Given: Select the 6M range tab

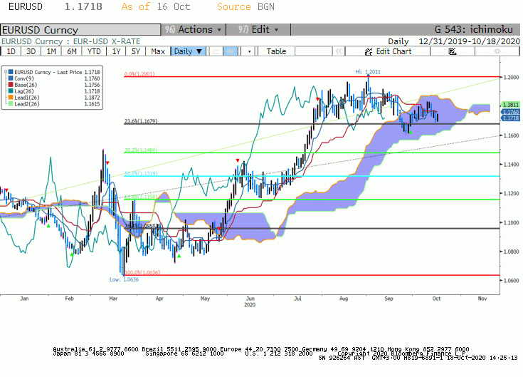Looking at the screenshot, I should pyautogui.click(x=72, y=51).
